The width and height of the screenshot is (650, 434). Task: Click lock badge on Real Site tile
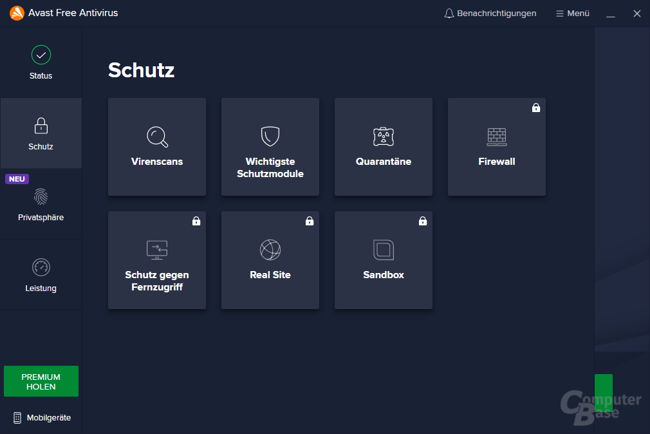pyautogui.click(x=310, y=221)
